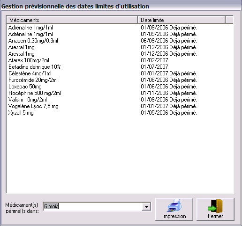This screenshot has height=226, width=242.
Task: Click the door icon to Fermer
Action: tap(215, 206)
